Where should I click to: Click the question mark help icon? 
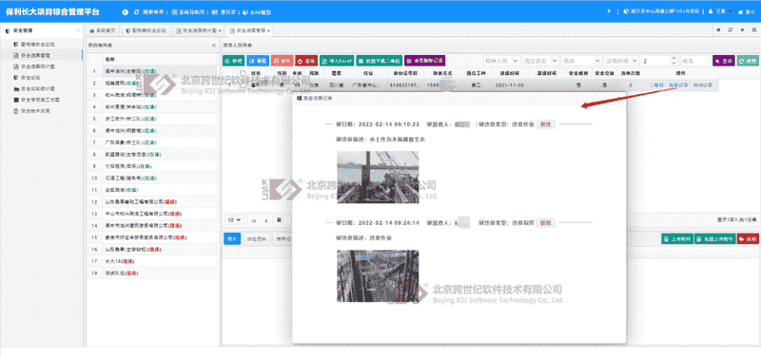click(x=609, y=11)
